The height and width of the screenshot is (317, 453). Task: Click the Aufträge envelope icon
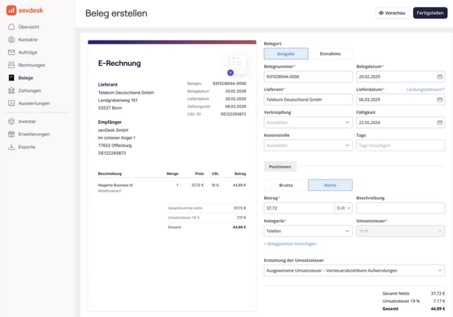(12, 53)
